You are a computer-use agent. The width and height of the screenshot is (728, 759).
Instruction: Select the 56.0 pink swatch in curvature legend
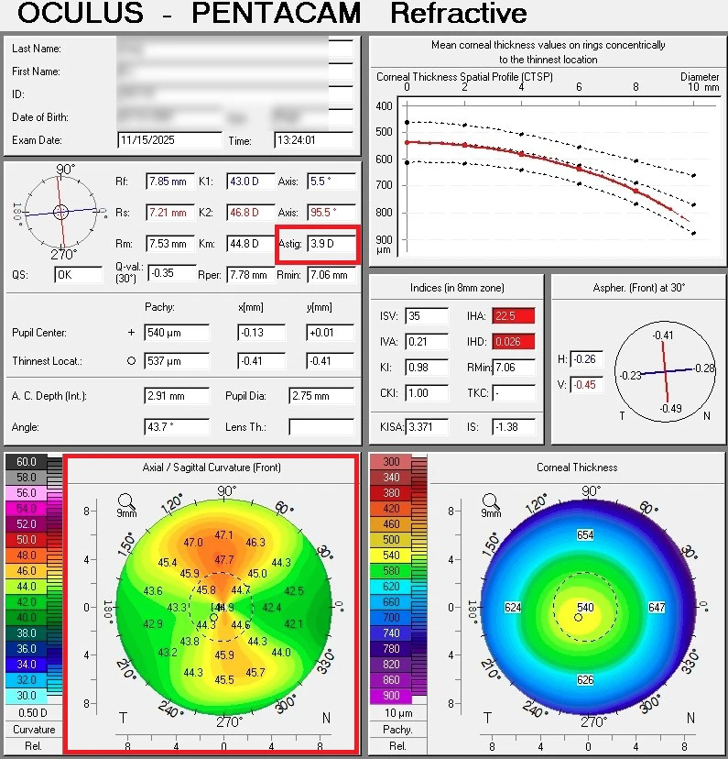(x=27, y=493)
